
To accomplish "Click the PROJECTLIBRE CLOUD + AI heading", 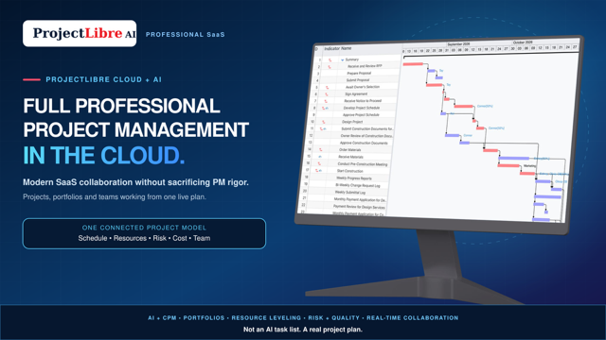I will (x=103, y=79).
